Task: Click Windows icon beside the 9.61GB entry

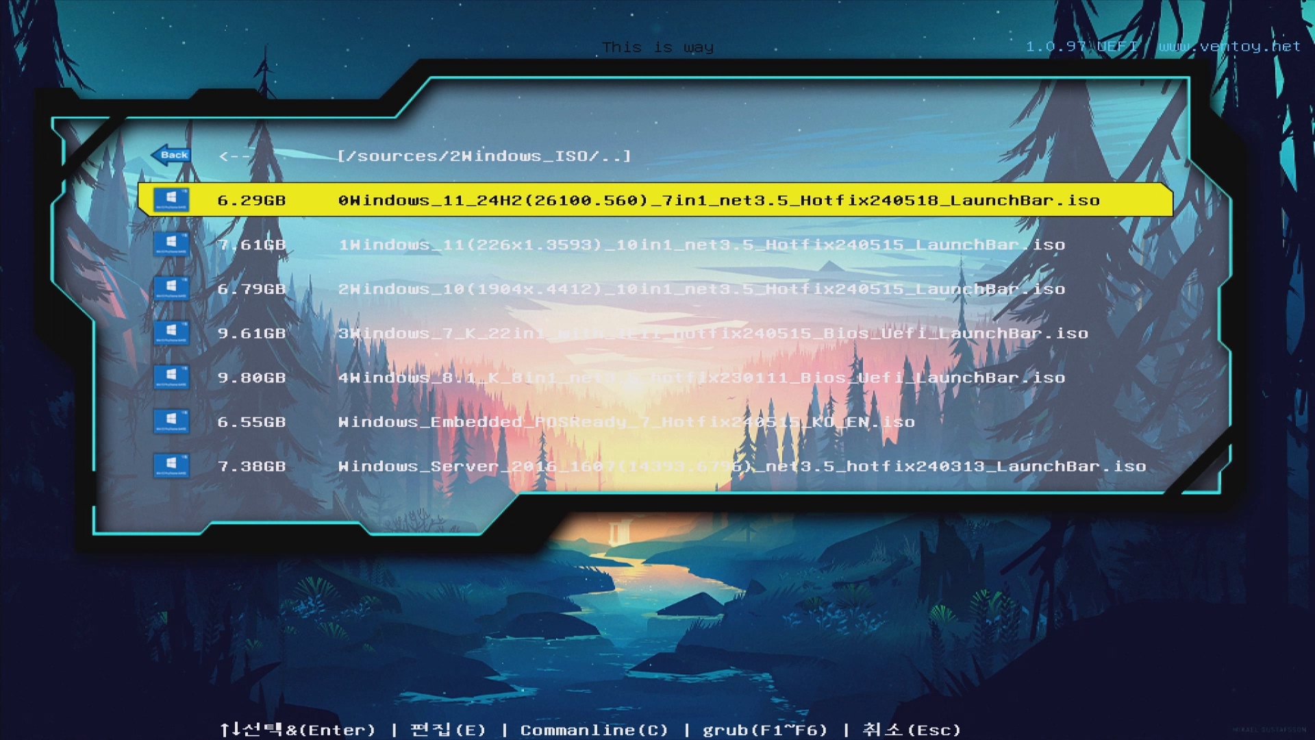Action: coord(171,333)
